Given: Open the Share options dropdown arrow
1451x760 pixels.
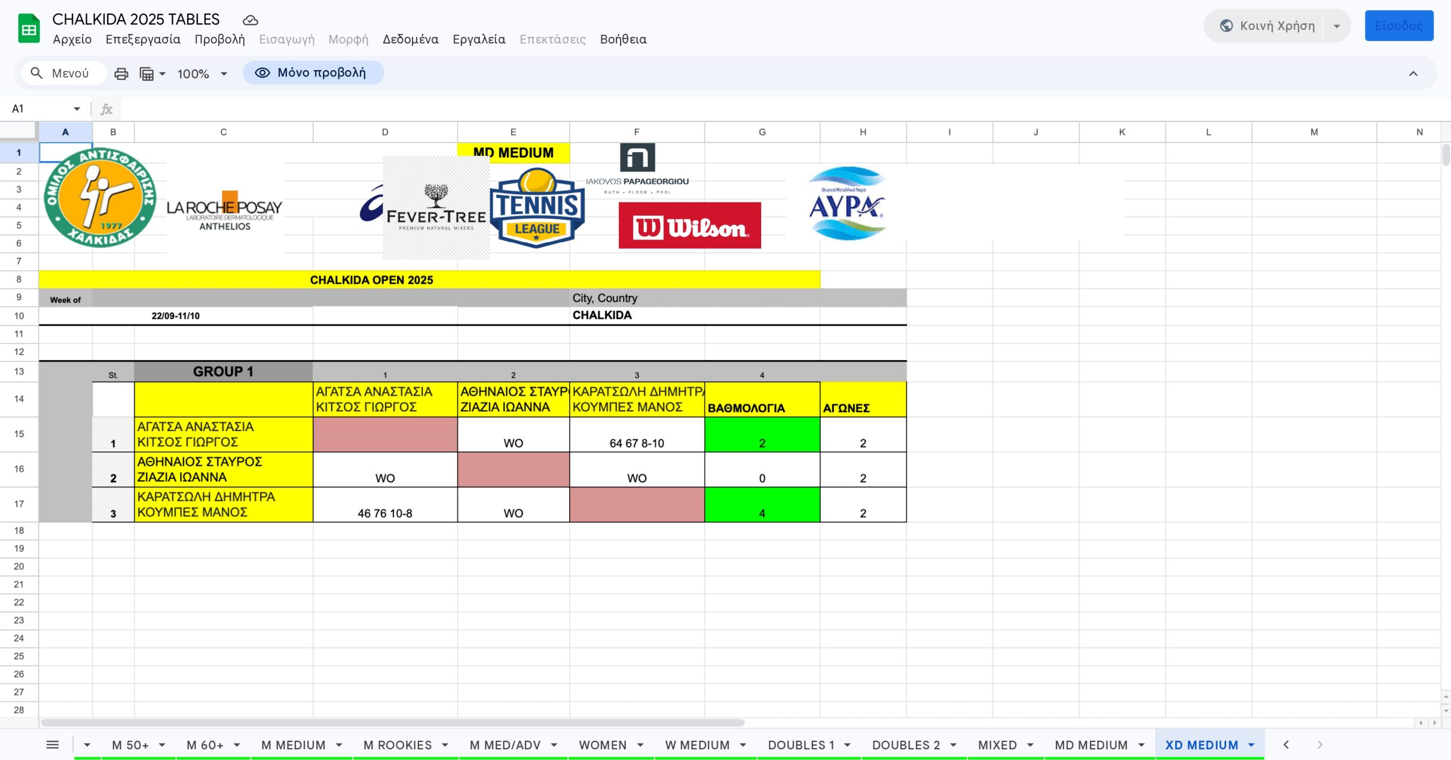Looking at the screenshot, I should [1337, 26].
